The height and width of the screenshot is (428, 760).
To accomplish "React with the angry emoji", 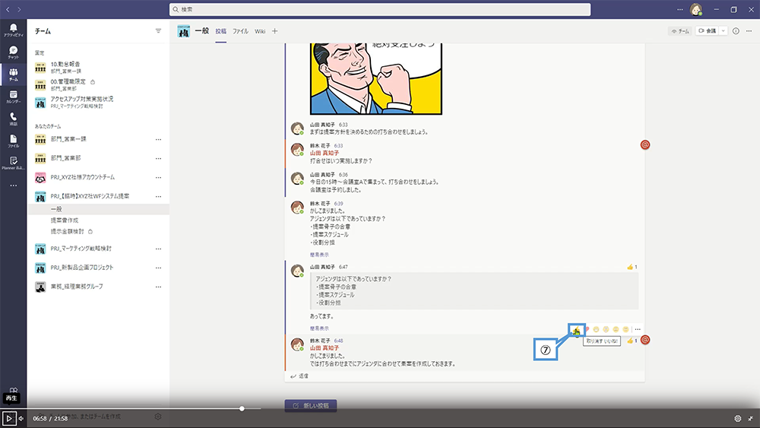I will click(625, 329).
